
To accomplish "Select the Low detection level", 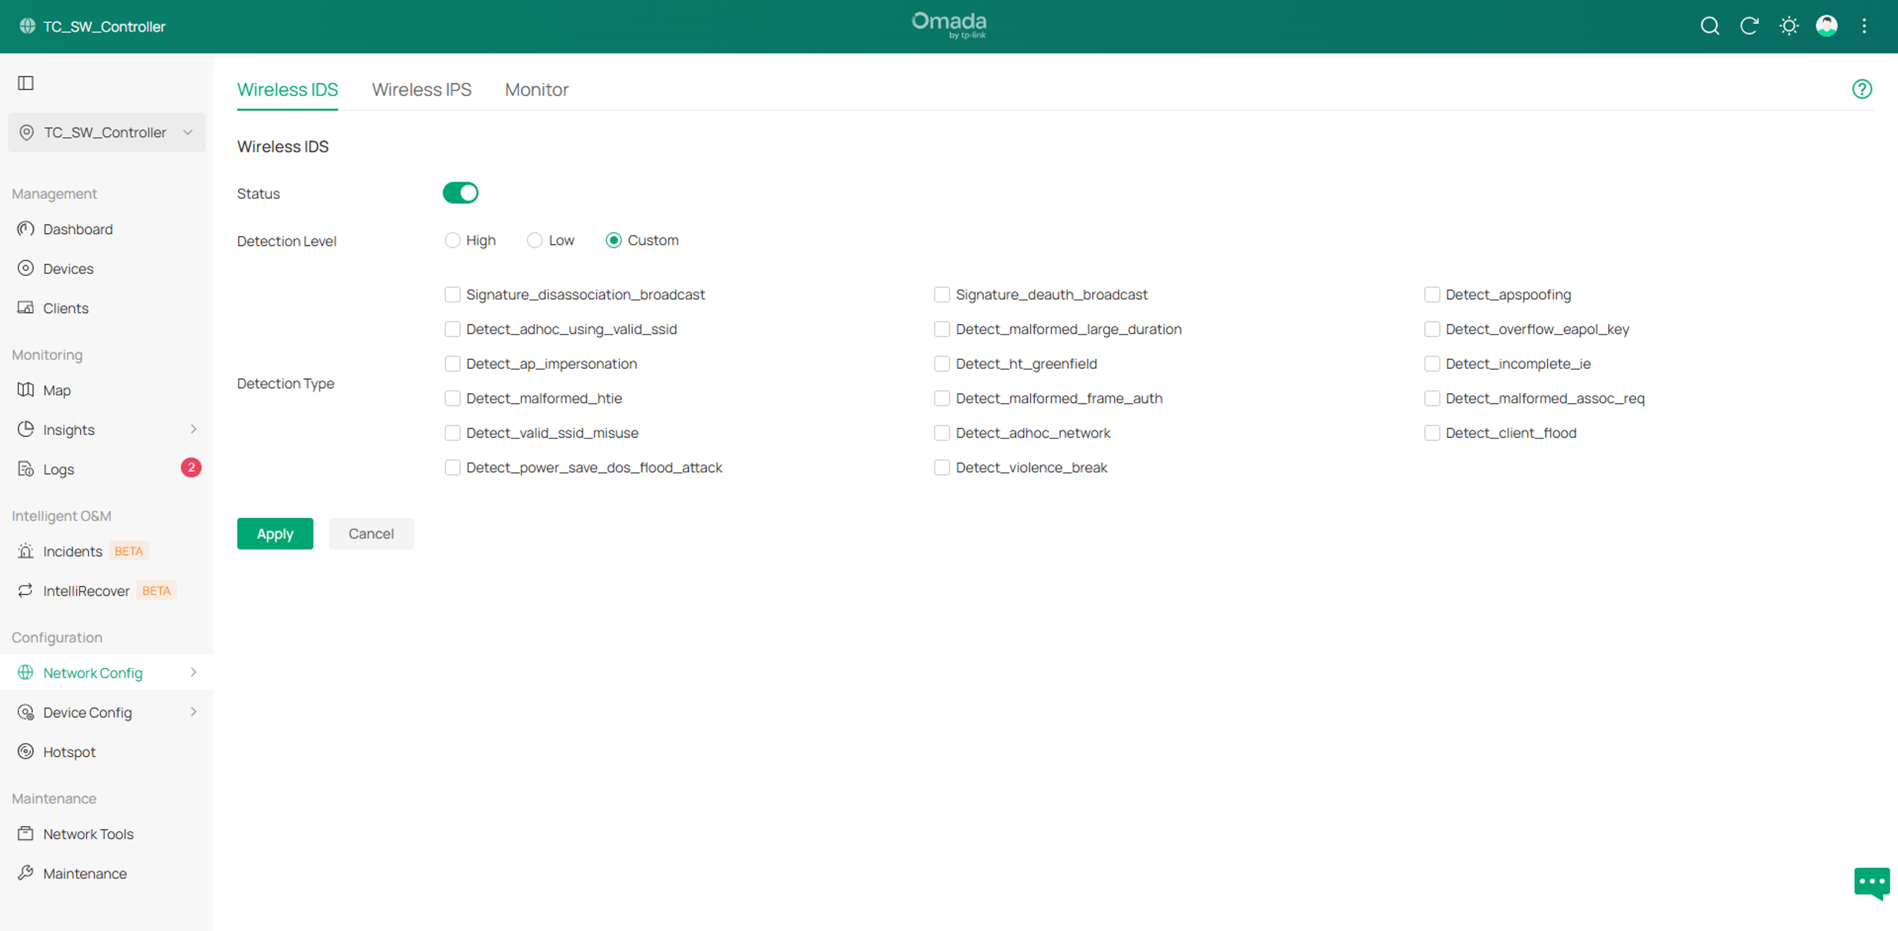I will coord(535,240).
